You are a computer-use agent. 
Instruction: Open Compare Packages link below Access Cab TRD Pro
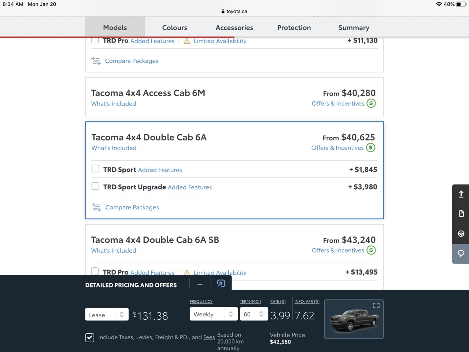pos(132,61)
